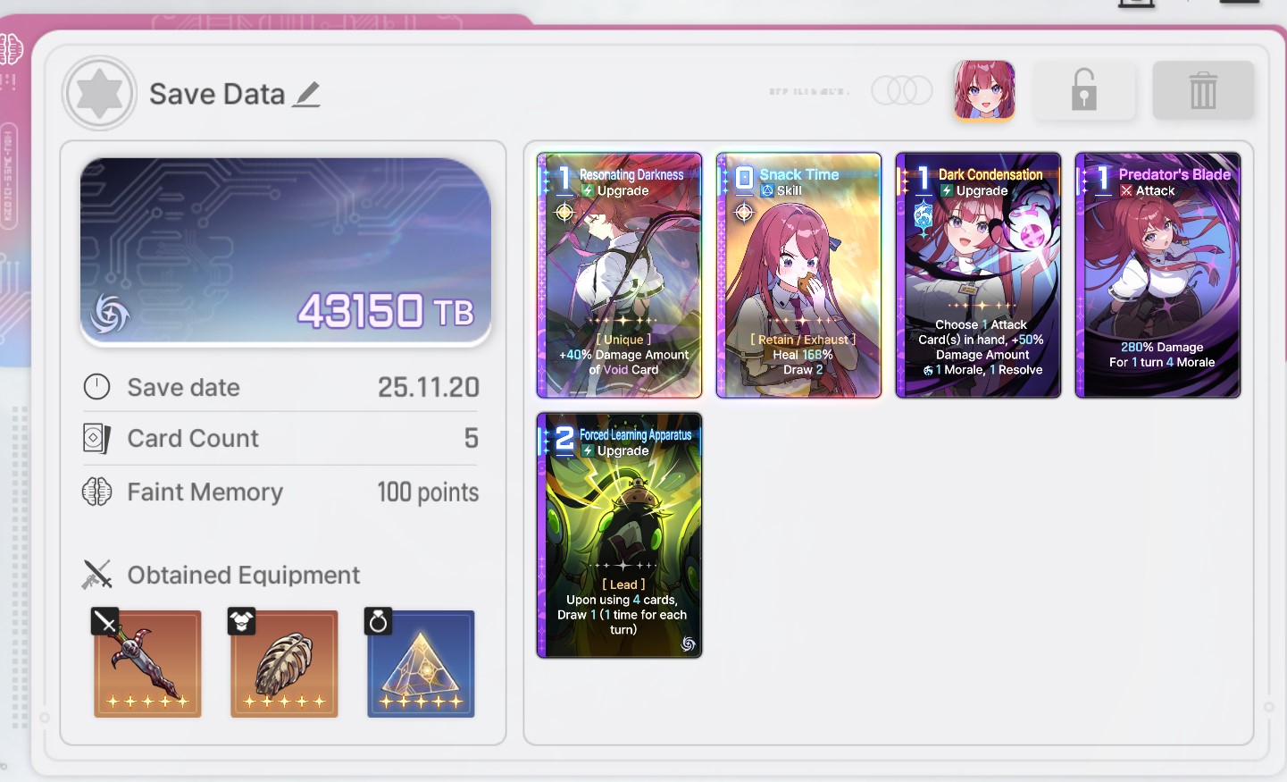Click the Faint Memory brain icon

click(x=96, y=492)
